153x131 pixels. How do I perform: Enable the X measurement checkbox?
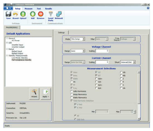[x=121, y=85]
